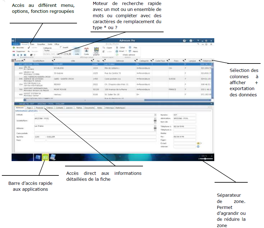Open the Etats ribbon tab
Viewport: 264px width, 228px height.
click(32, 44)
